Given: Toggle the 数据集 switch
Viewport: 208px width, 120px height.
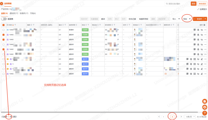Looking at the screenshot, I should (4, 19).
